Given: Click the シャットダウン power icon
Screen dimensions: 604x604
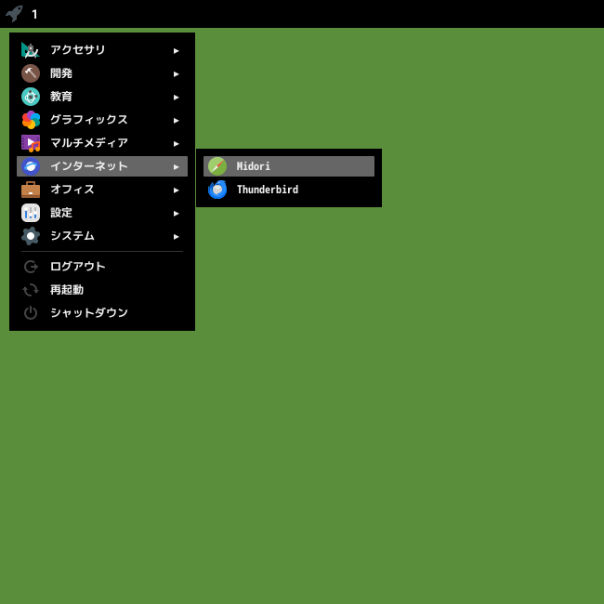Looking at the screenshot, I should coord(31,313).
